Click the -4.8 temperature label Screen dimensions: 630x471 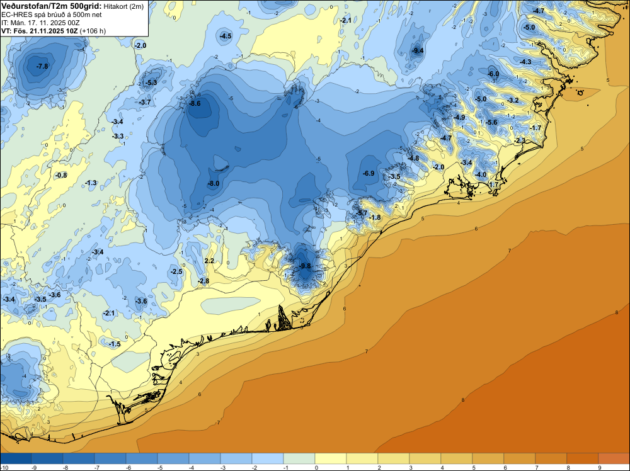point(413,158)
